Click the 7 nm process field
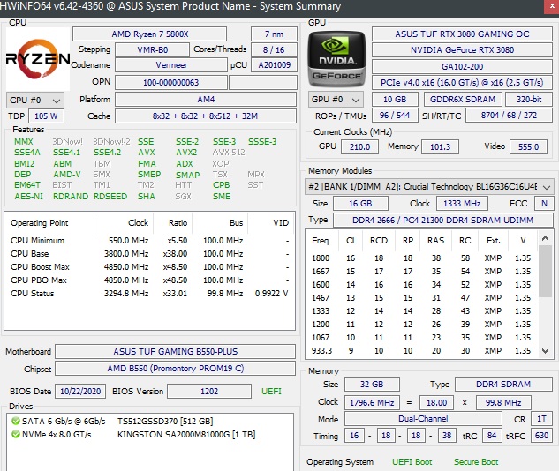 click(274, 34)
